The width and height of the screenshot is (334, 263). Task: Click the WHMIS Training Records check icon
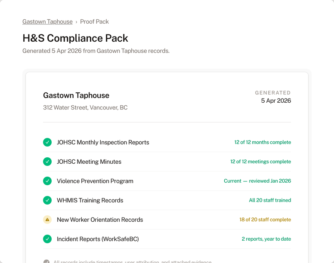click(47, 200)
